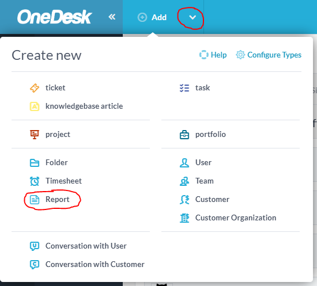Viewport: 317px width, 286px height.
Task: Open the Add dropdown chevron
Action: [x=193, y=17]
